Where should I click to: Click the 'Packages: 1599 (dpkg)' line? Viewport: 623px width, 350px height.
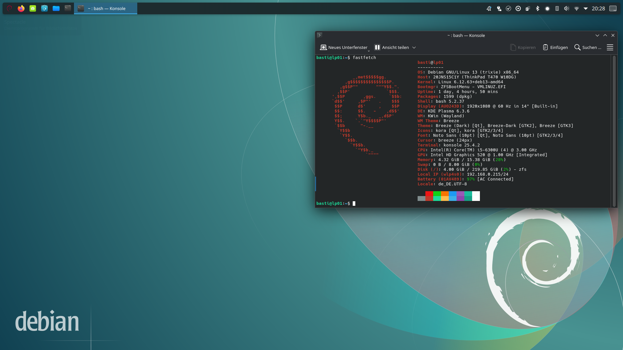point(445,97)
